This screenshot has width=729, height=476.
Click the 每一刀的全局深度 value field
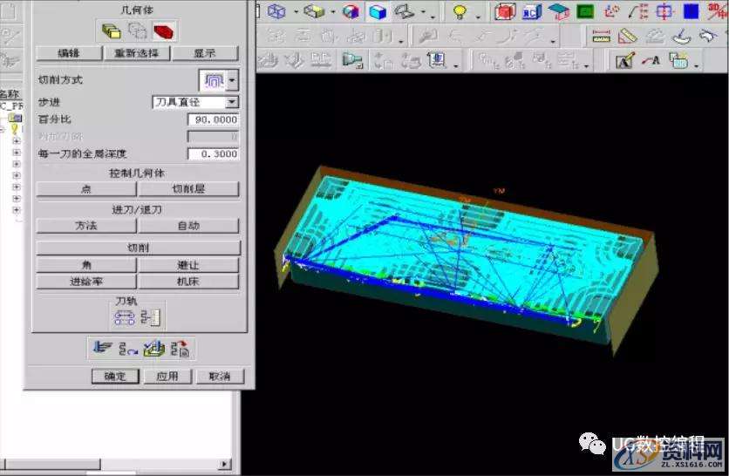click(212, 153)
